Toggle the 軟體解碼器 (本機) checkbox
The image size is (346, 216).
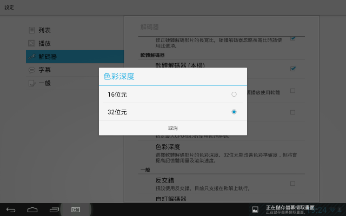pyautogui.click(x=293, y=69)
